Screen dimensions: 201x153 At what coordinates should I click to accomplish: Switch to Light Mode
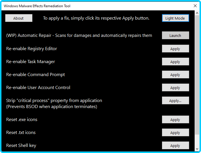[175, 18]
